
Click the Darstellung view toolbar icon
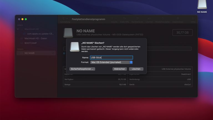pos(65,19)
